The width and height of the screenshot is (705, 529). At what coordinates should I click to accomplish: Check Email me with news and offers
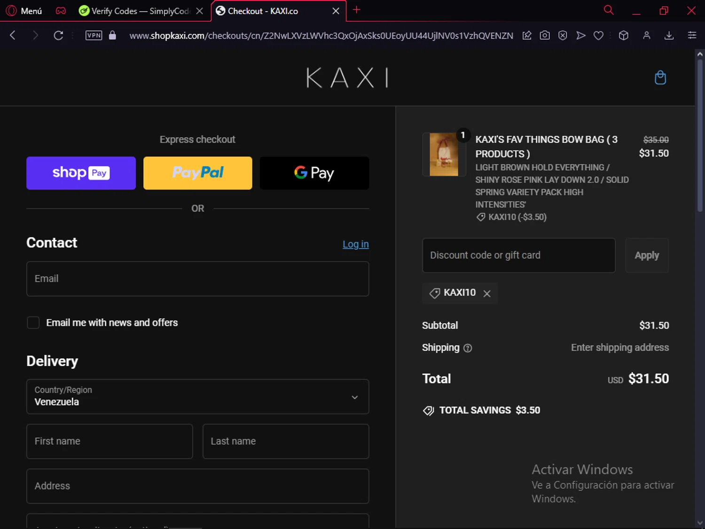33,323
